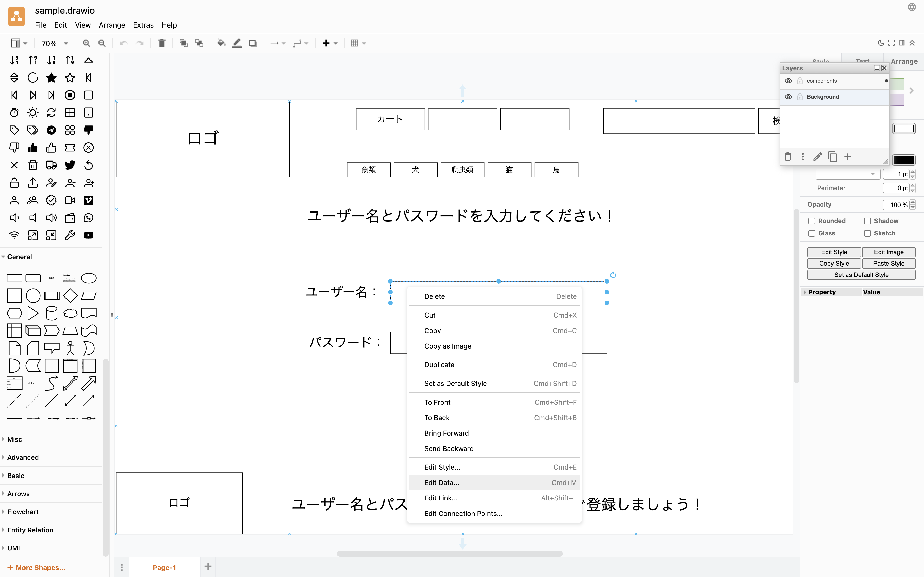
Task: Click the Line Color toolbar icon
Action: [237, 43]
